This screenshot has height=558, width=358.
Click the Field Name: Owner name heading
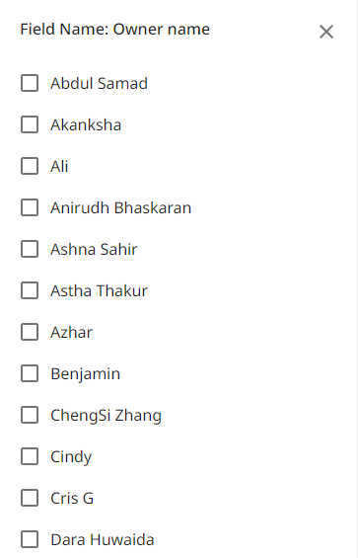[114, 30]
